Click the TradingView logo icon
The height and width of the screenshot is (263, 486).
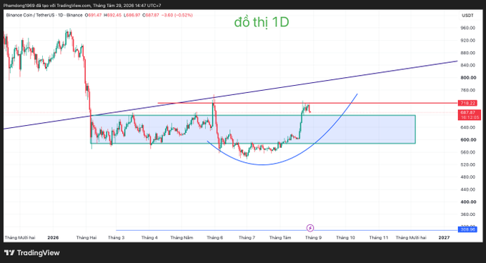point(9,253)
